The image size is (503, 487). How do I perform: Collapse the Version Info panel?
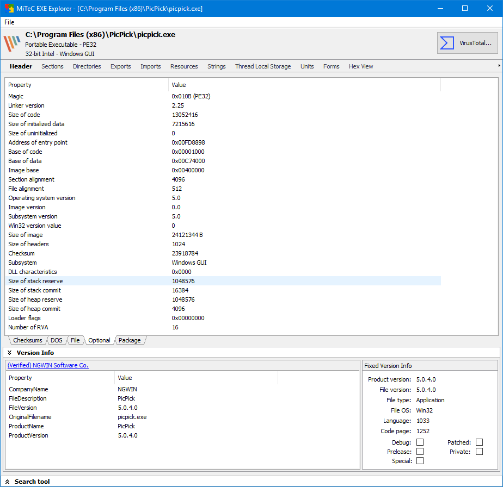[10, 353]
